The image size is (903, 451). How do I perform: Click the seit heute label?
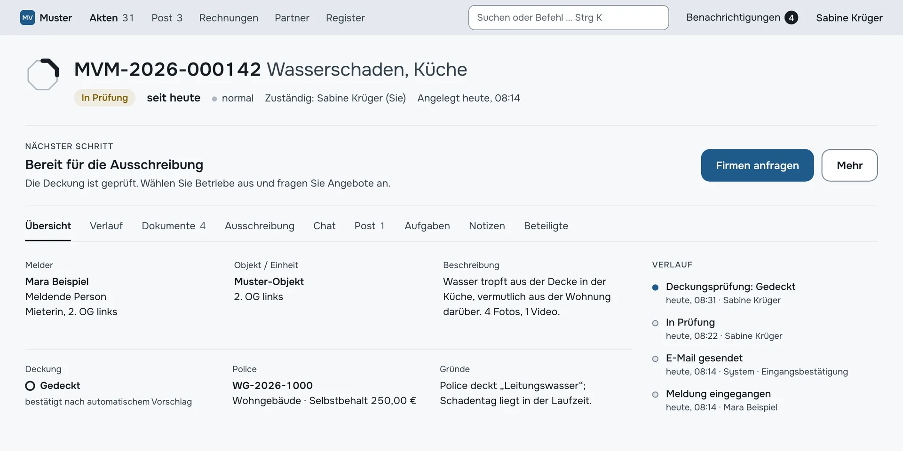[174, 98]
